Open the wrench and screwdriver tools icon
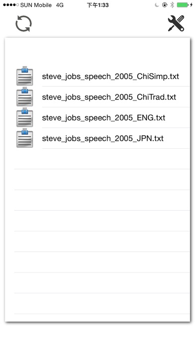This screenshot has height=346, width=195. point(176,23)
